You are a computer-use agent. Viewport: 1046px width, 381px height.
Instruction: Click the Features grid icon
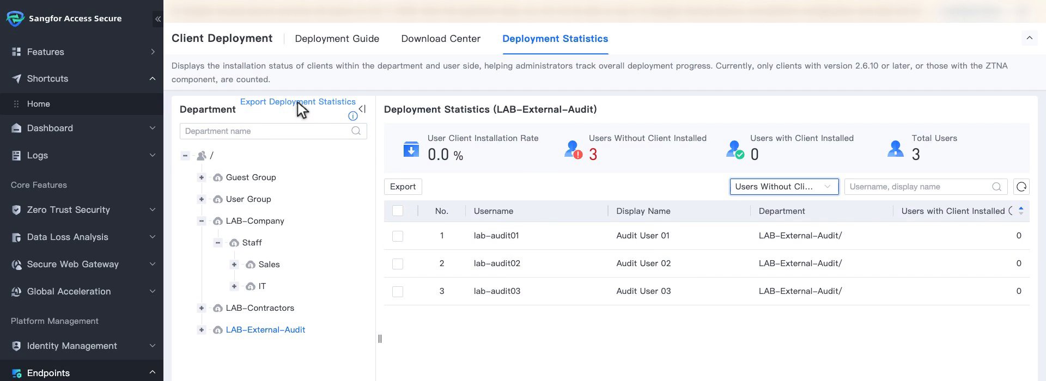[x=16, y=52]
